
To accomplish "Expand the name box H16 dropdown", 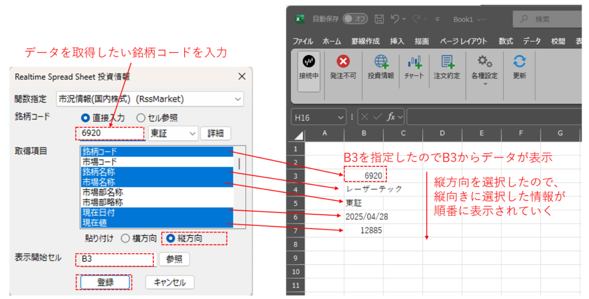I will 341,117.
